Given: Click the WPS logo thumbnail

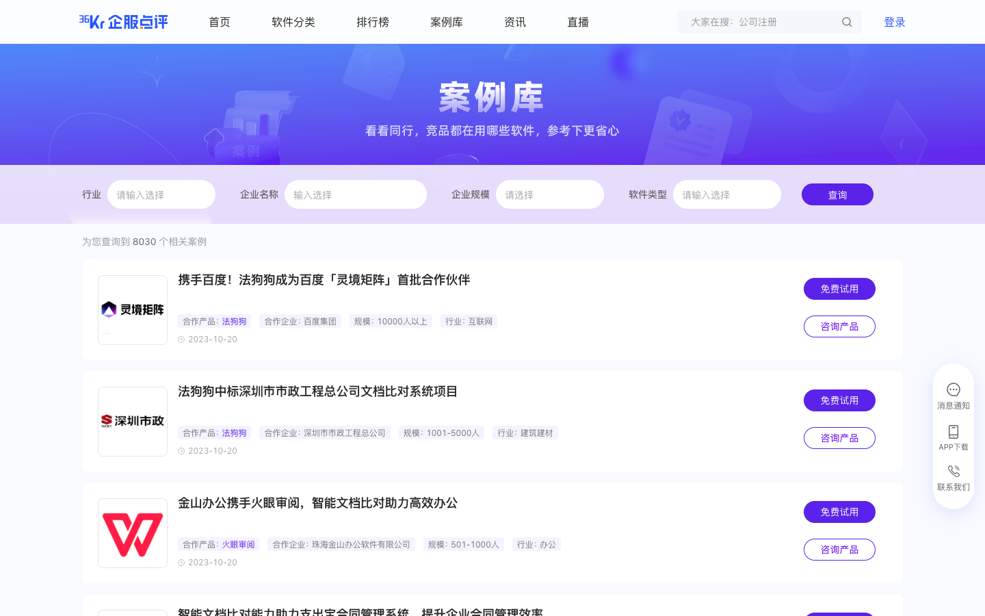Looking at the screenshot, I should pos(133,533).
